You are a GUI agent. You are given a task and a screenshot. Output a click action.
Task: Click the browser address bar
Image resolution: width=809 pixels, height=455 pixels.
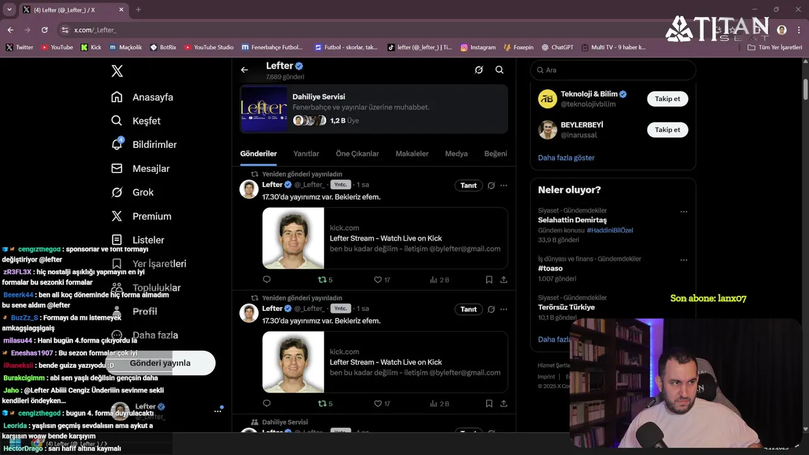[x=379, y=30]
